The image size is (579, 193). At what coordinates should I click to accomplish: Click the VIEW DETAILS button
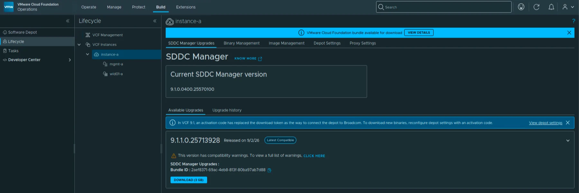pos(419,33)
